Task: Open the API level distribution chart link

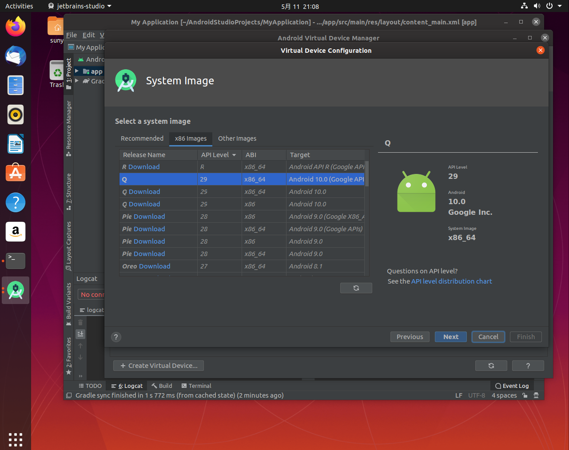Action: click(x=451, y=281)
